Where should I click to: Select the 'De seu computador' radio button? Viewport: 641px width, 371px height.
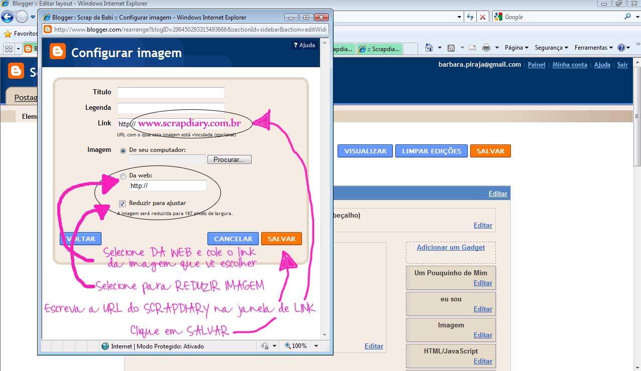123,150
